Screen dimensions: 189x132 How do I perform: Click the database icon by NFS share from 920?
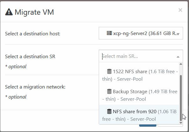(109, 111)
